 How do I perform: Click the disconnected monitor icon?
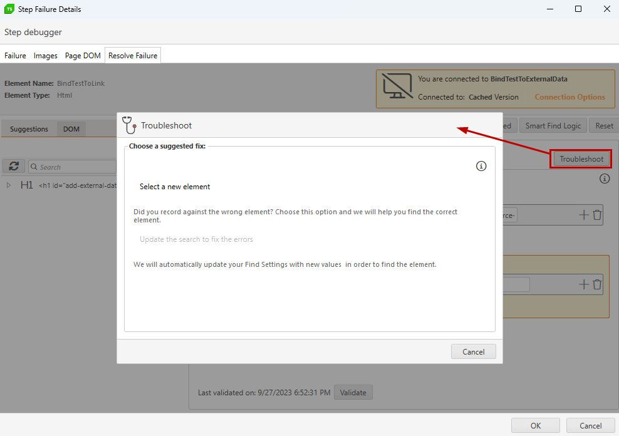point(397,86)
